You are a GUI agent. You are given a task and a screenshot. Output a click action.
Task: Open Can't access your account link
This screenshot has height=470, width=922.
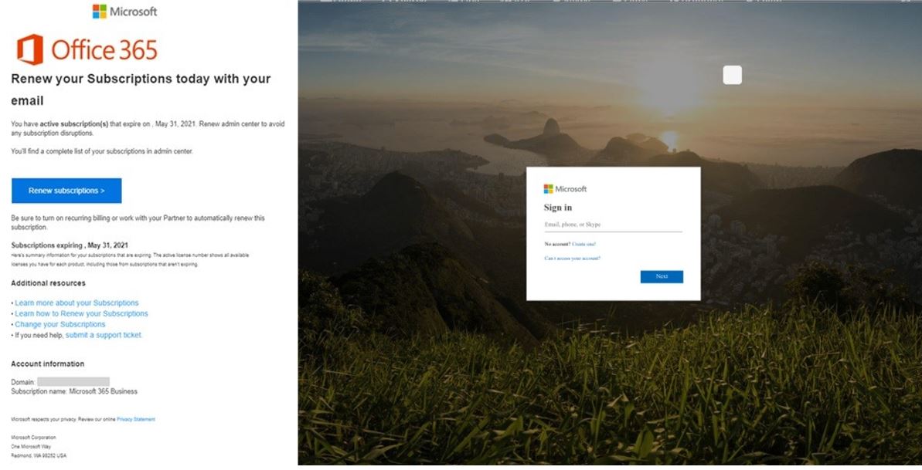click(x=572, y=259)
